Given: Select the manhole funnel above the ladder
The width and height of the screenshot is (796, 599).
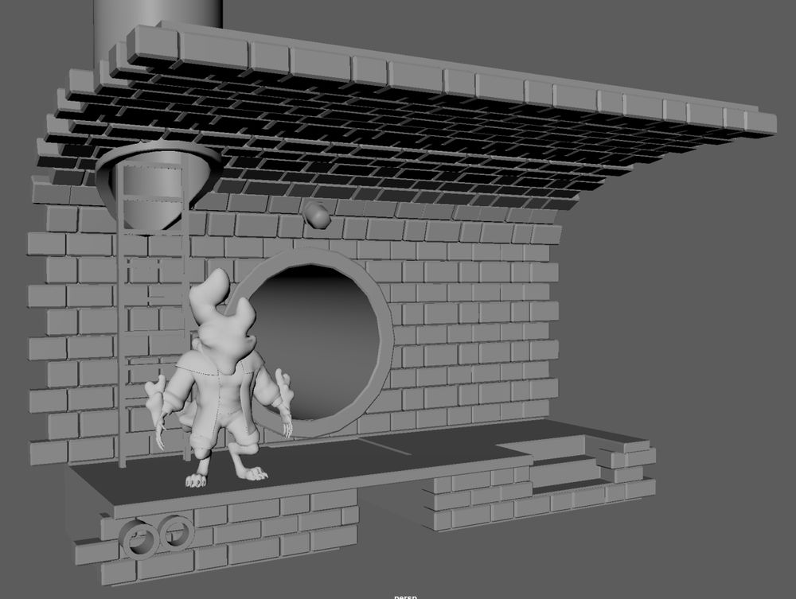Looking at the screenshot, I should tap(158, 185).
